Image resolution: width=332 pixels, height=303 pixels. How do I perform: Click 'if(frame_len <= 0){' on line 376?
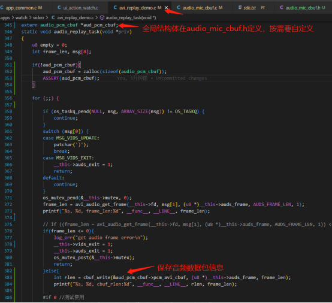68,231
